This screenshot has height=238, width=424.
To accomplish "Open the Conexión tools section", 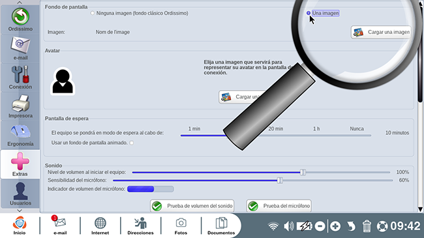I will (x=20, y=78).
